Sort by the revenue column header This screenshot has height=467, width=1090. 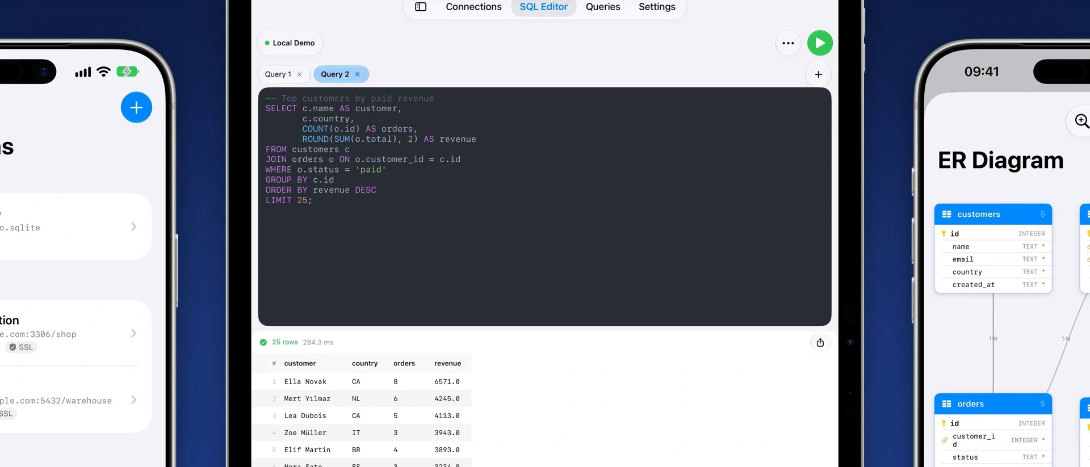(447, 364)
